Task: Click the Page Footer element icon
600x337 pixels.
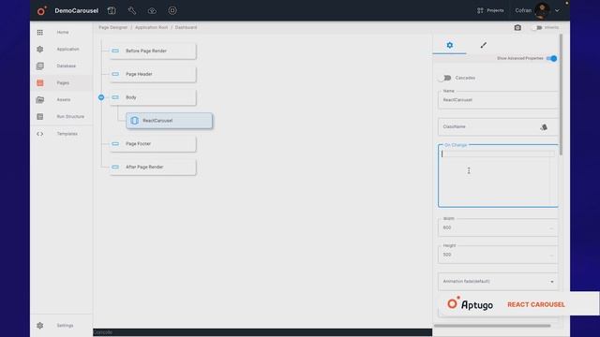Action: pos(115,144)
